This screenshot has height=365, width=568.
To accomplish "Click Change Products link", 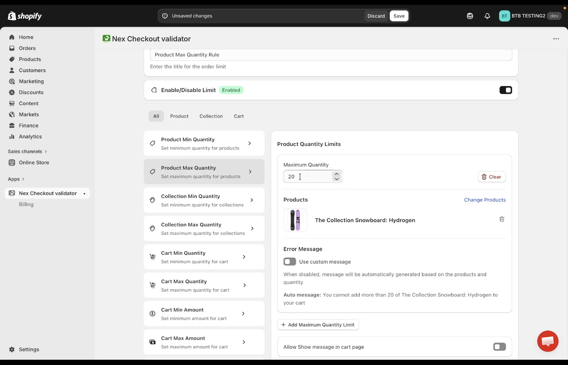I will pyautogui.click(x=485, y=200).
